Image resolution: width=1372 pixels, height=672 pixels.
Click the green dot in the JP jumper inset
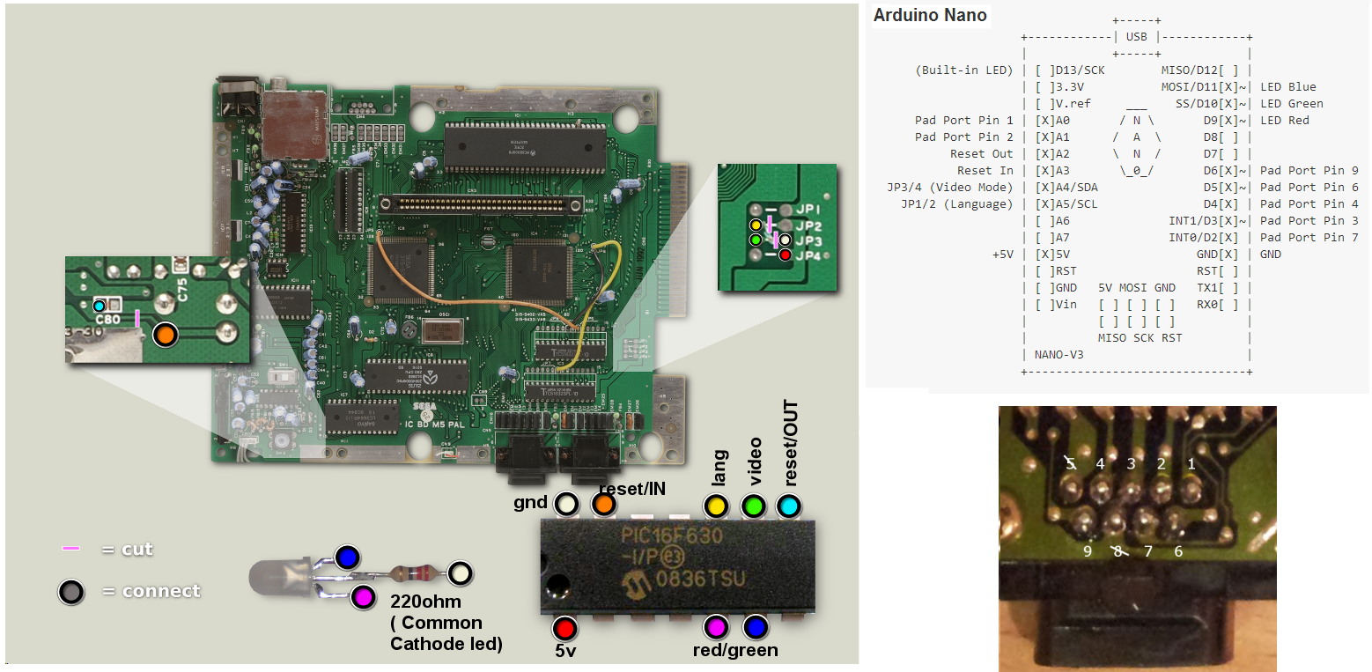755,240
